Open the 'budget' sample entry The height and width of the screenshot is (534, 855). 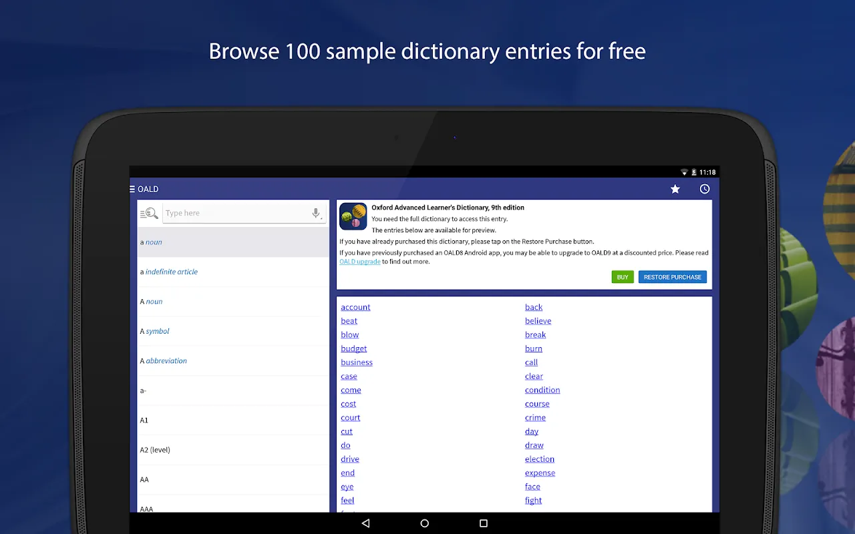pyautogui.click(x=354, y=348)
